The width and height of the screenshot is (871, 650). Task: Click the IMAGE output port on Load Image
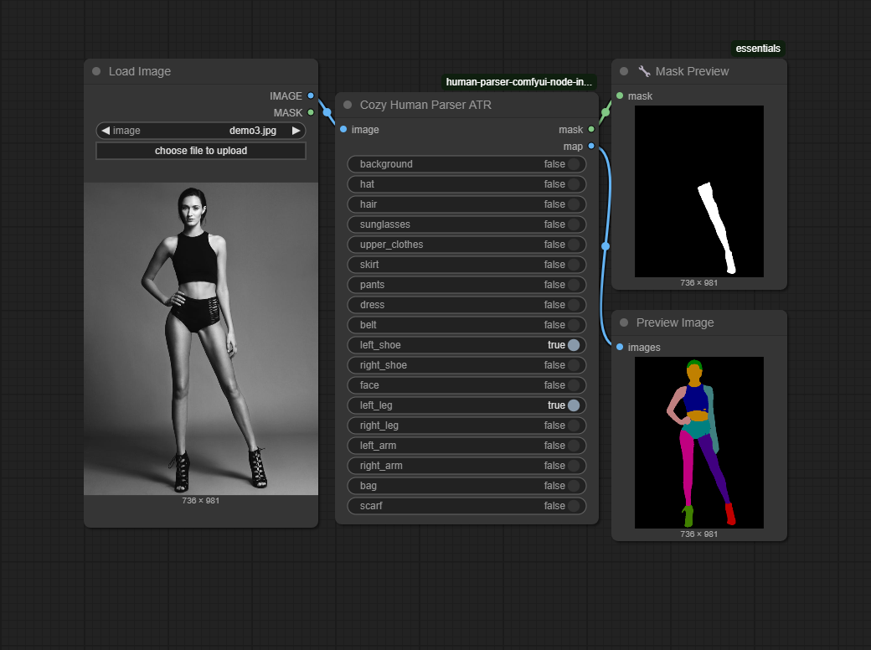point(311,96)
